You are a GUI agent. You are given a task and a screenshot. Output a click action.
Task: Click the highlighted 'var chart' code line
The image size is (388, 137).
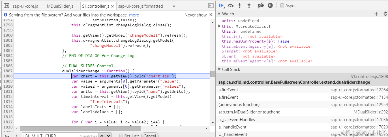pyautogui.click(x=124, y=76)
